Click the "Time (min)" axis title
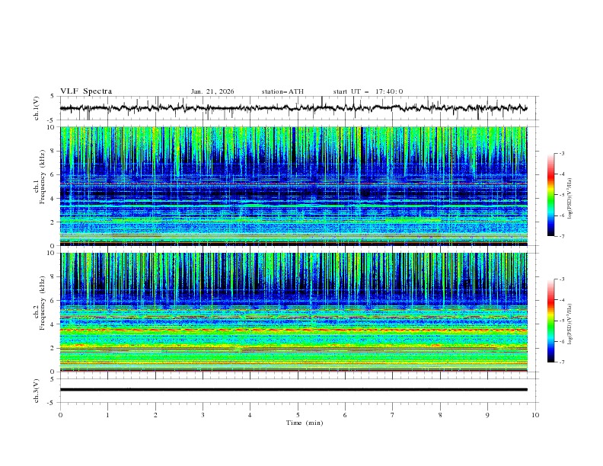Screen dimensions: 603x466 click(x=305, y=423)
